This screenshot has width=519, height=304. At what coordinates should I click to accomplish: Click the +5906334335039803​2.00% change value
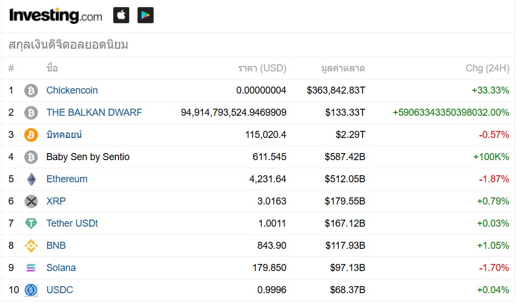[451, 113]
